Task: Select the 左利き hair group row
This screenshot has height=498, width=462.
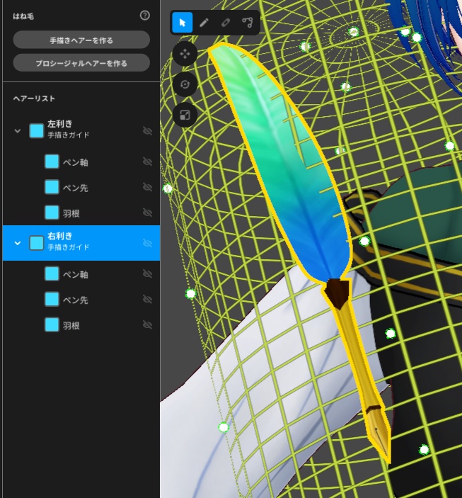Action: pos(81,131)
